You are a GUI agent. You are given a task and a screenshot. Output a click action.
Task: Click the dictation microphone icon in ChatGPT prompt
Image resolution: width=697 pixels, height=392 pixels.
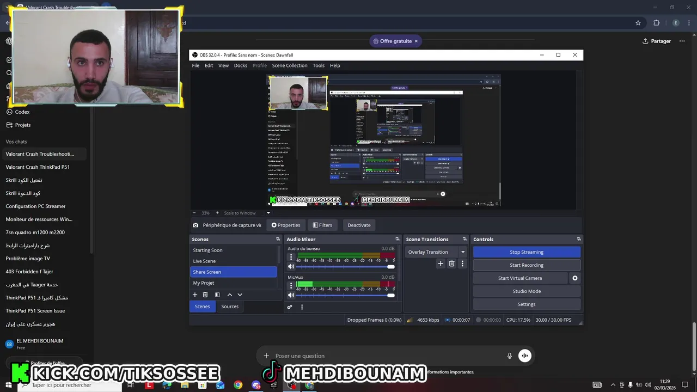click(x=510, y=356)
